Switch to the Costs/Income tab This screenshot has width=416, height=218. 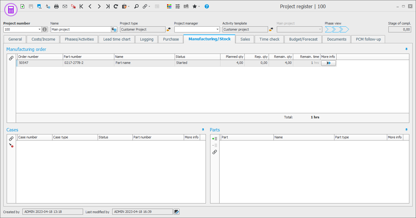pos(43,39)
